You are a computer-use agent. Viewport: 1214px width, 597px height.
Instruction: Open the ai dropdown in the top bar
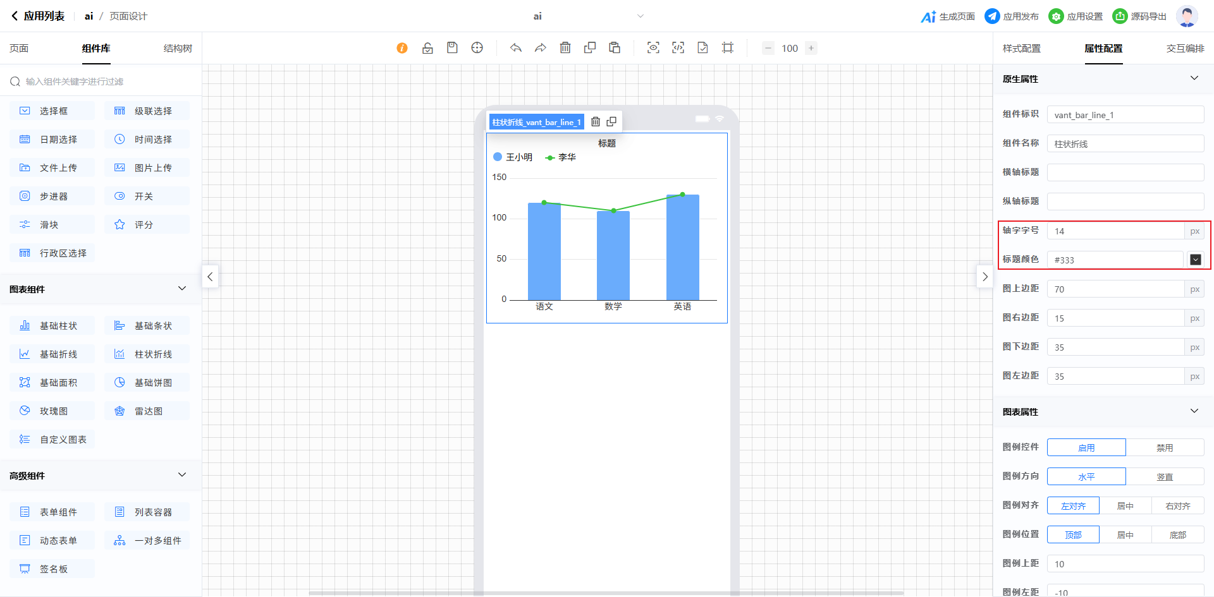(x=640, y=16)
